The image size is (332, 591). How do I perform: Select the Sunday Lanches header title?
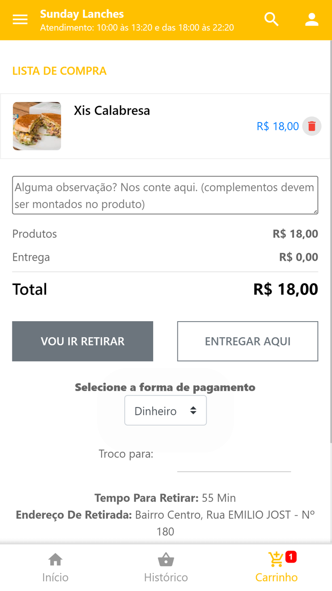[82, 14]
